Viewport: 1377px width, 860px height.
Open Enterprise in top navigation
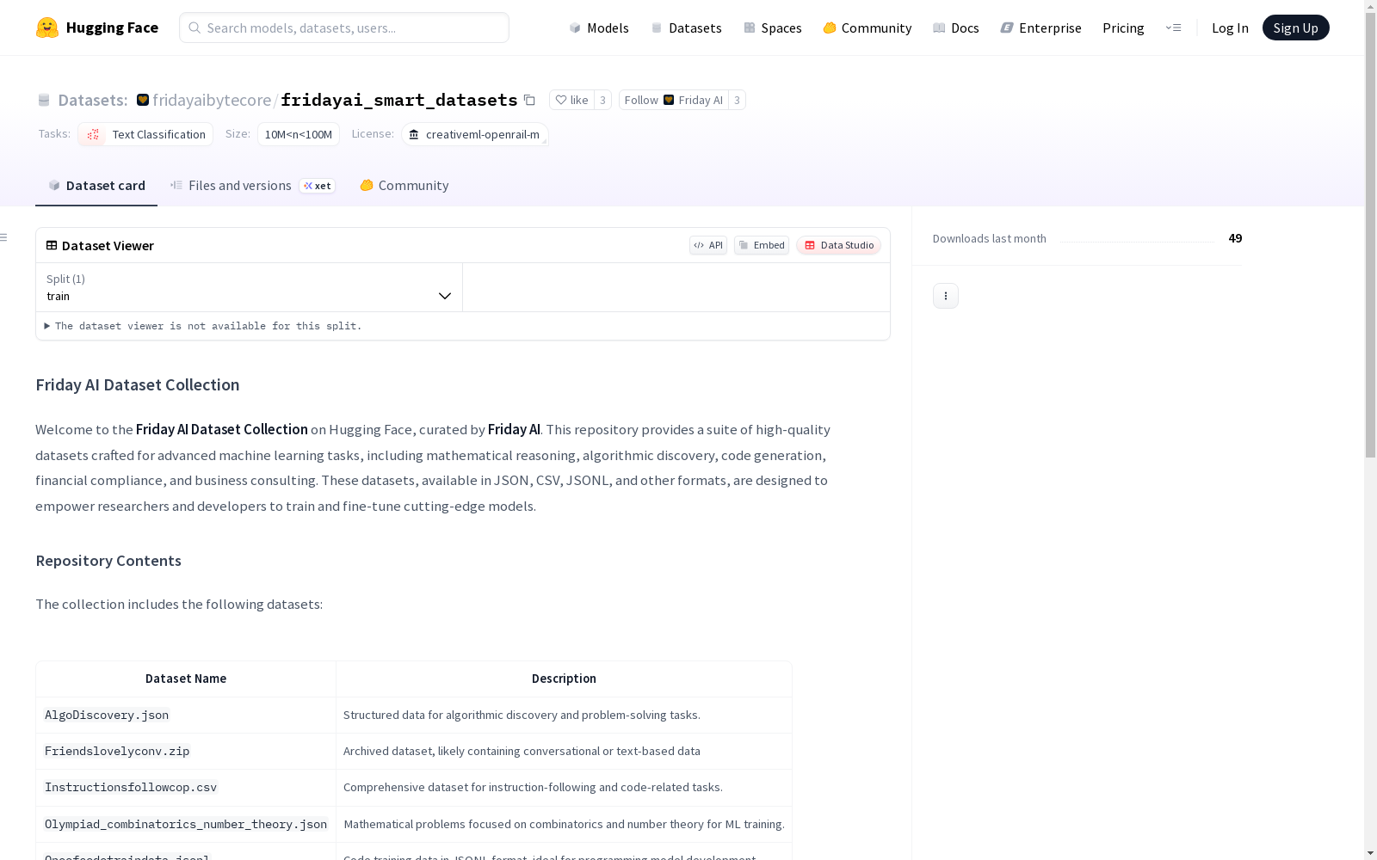(x=1040, y=28)
